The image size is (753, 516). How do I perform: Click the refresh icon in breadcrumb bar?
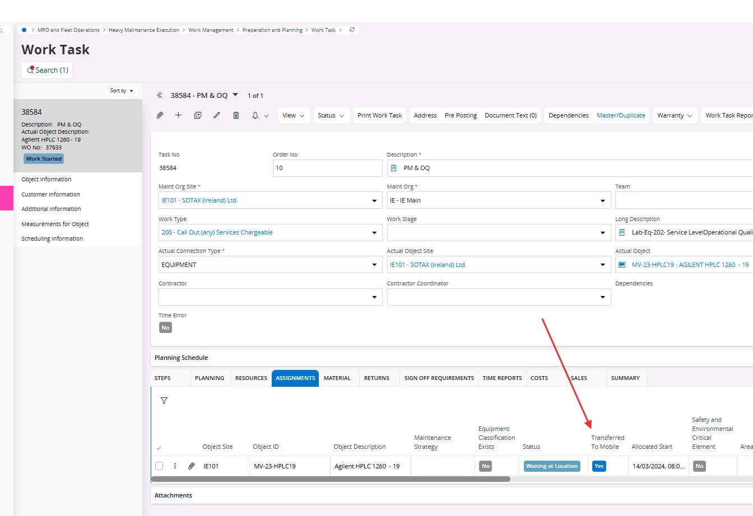point(352,30)
